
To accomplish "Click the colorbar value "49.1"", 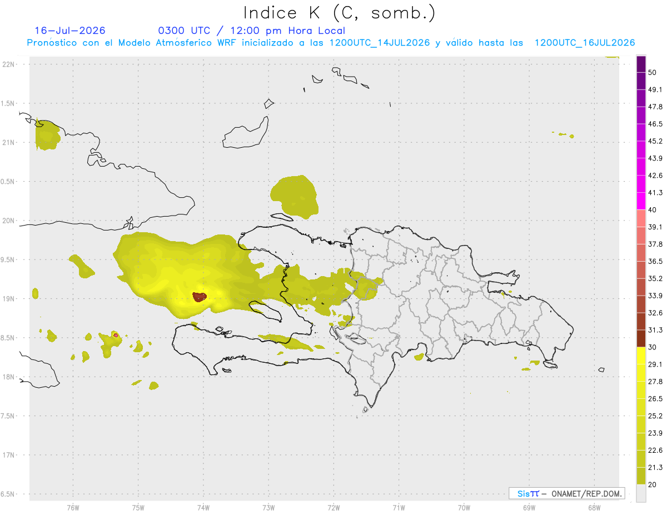I will [655, 89].
